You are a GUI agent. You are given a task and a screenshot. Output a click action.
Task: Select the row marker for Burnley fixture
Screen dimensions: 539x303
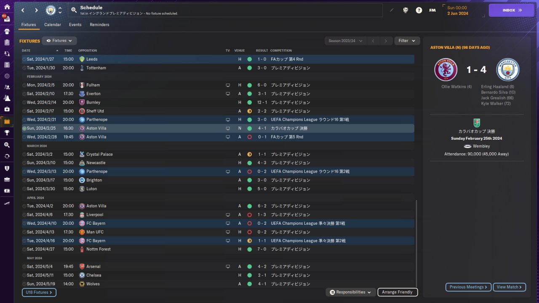[x=24, y=102]
